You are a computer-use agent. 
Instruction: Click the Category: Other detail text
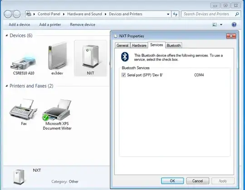[65, 181]
